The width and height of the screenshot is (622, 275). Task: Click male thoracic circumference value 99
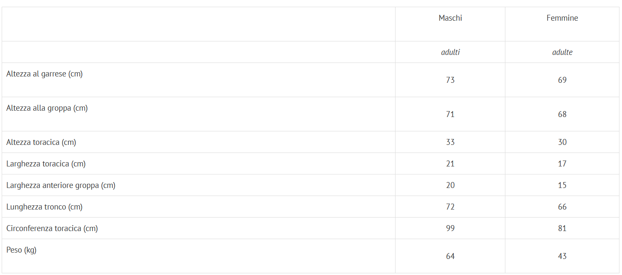pos(450,229)
